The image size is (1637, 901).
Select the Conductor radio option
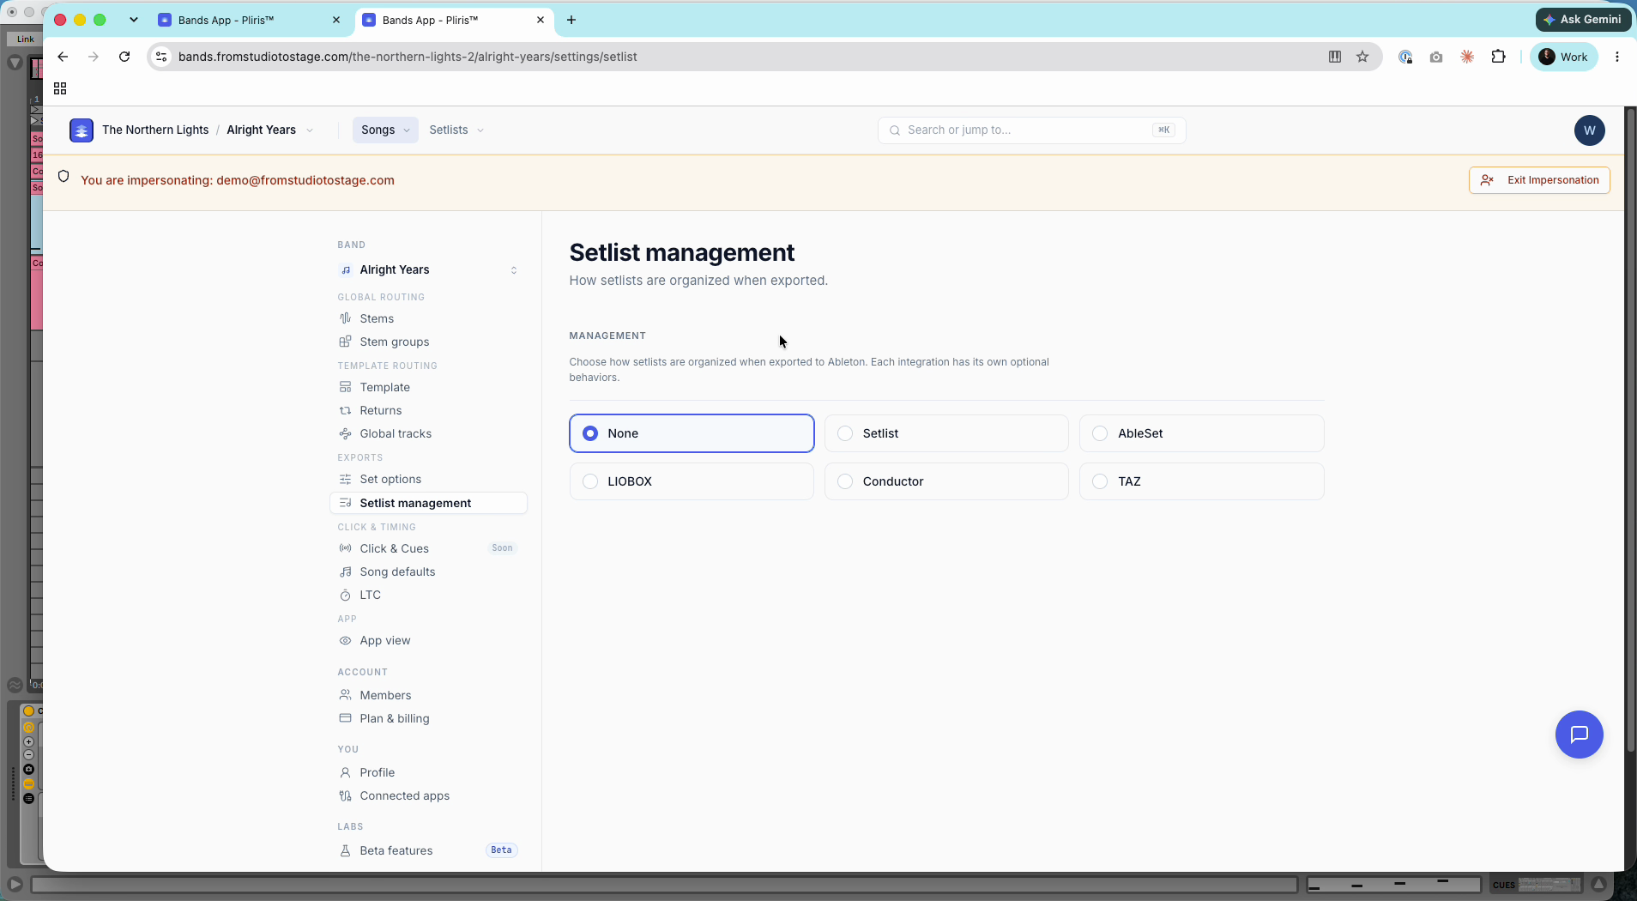pyautogui.click(x=946, y=481)
